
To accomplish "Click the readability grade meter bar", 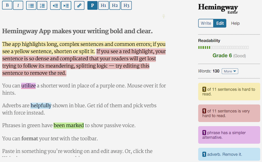I will pos(224,47).
